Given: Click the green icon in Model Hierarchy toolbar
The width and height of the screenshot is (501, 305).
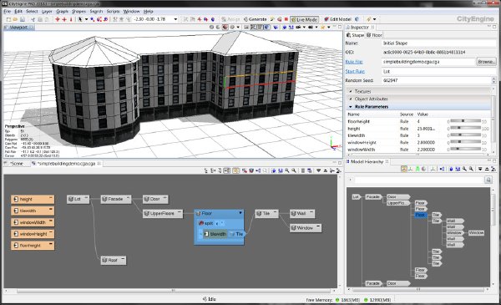Looking at the screenshot, I should [x=417, y=169].
